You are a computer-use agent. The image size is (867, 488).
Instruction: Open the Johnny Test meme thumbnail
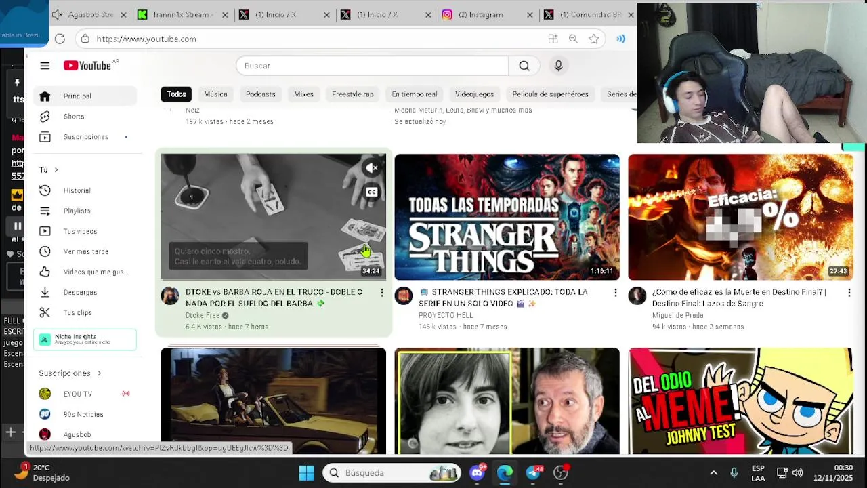click(x=740, y=401)
